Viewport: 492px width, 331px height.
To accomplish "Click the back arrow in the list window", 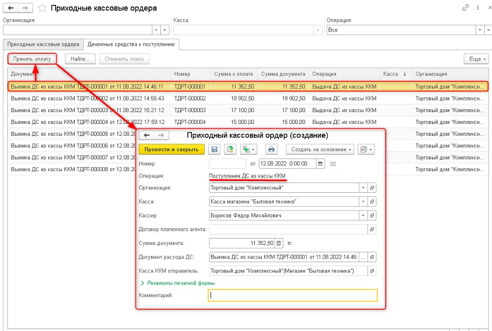I will coord(10,8).
